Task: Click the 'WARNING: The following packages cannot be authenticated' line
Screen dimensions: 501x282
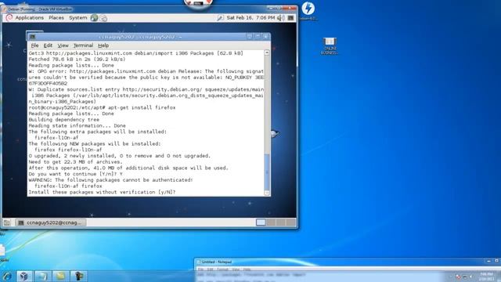Action: [110, 180]
